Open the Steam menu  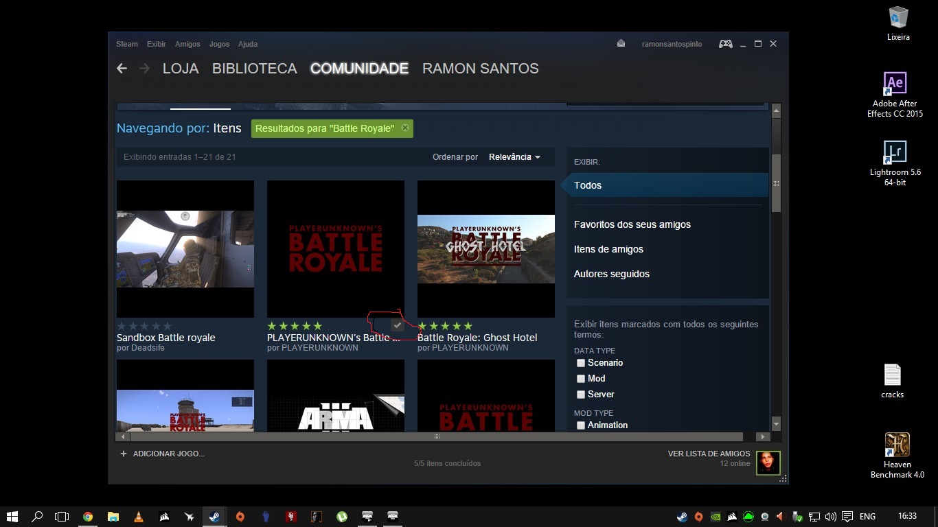127,44
